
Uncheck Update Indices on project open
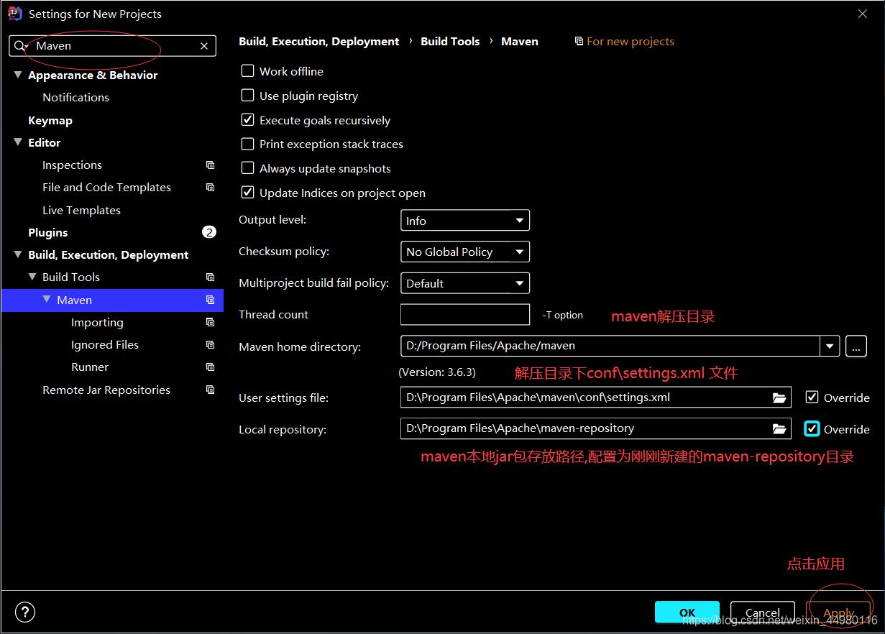coord(248,193)
